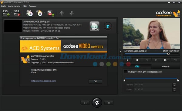Move file up with arrow icon

pos(62,13)
